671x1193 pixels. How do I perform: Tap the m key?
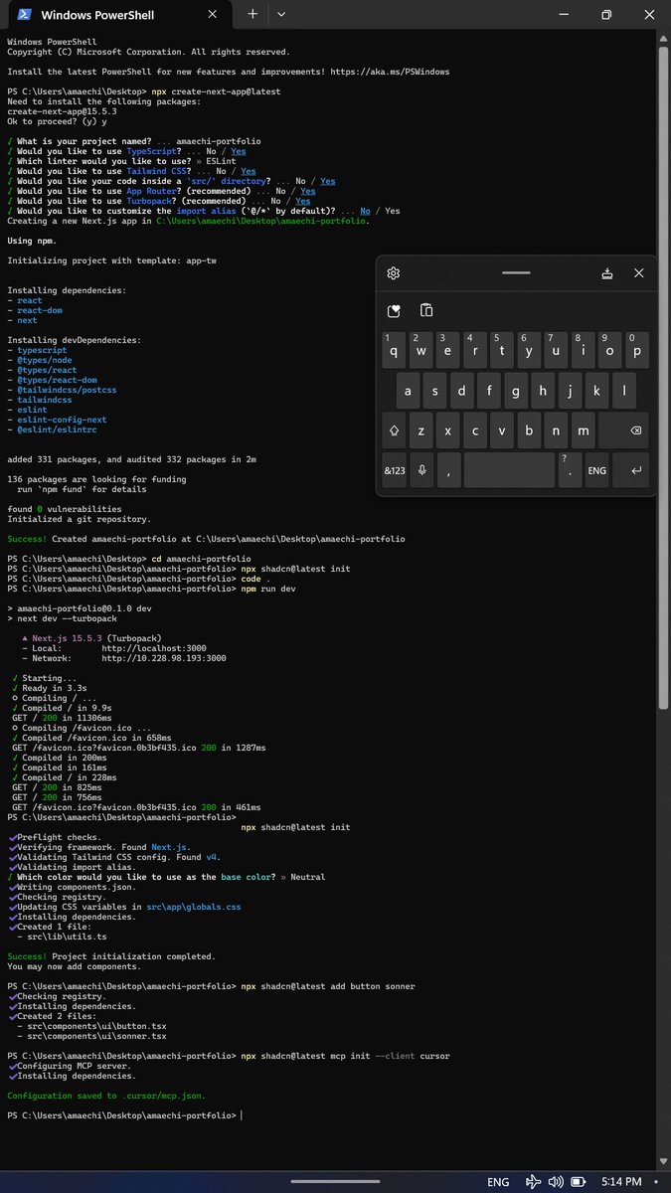coord(583,430)
